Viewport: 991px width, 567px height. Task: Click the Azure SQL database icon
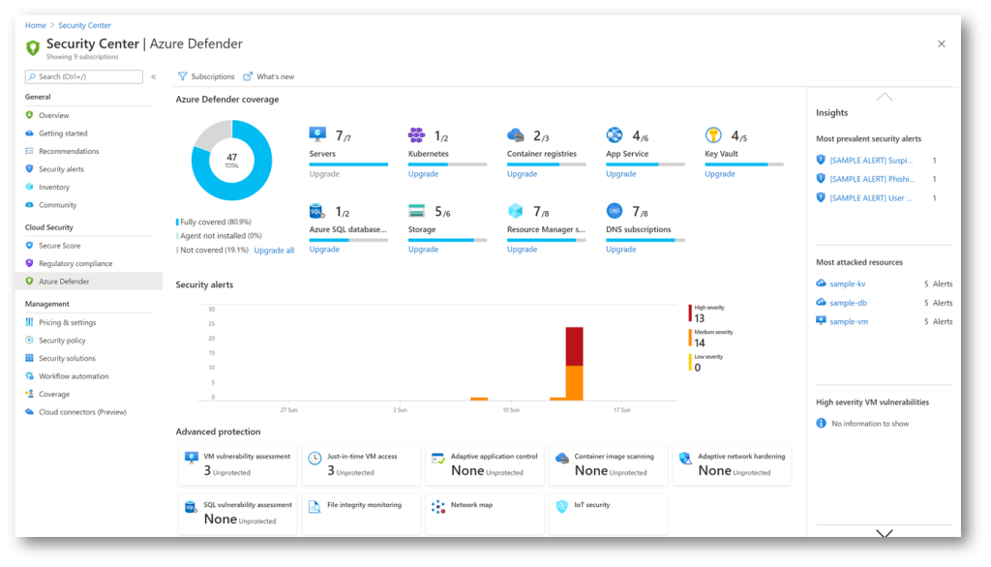point(316,211)
